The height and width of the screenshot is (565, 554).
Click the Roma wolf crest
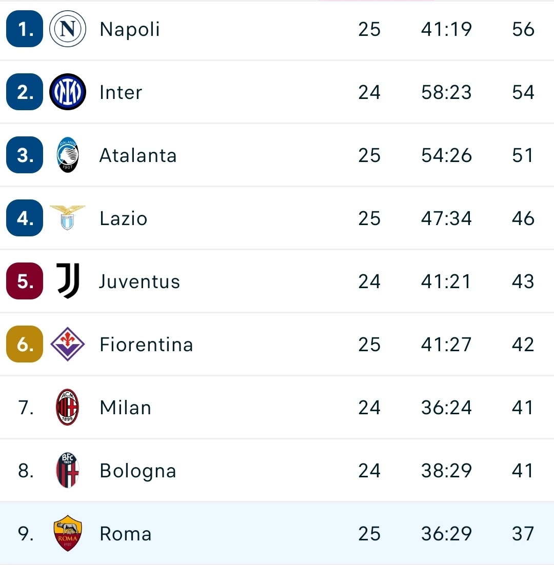(67, 533)
